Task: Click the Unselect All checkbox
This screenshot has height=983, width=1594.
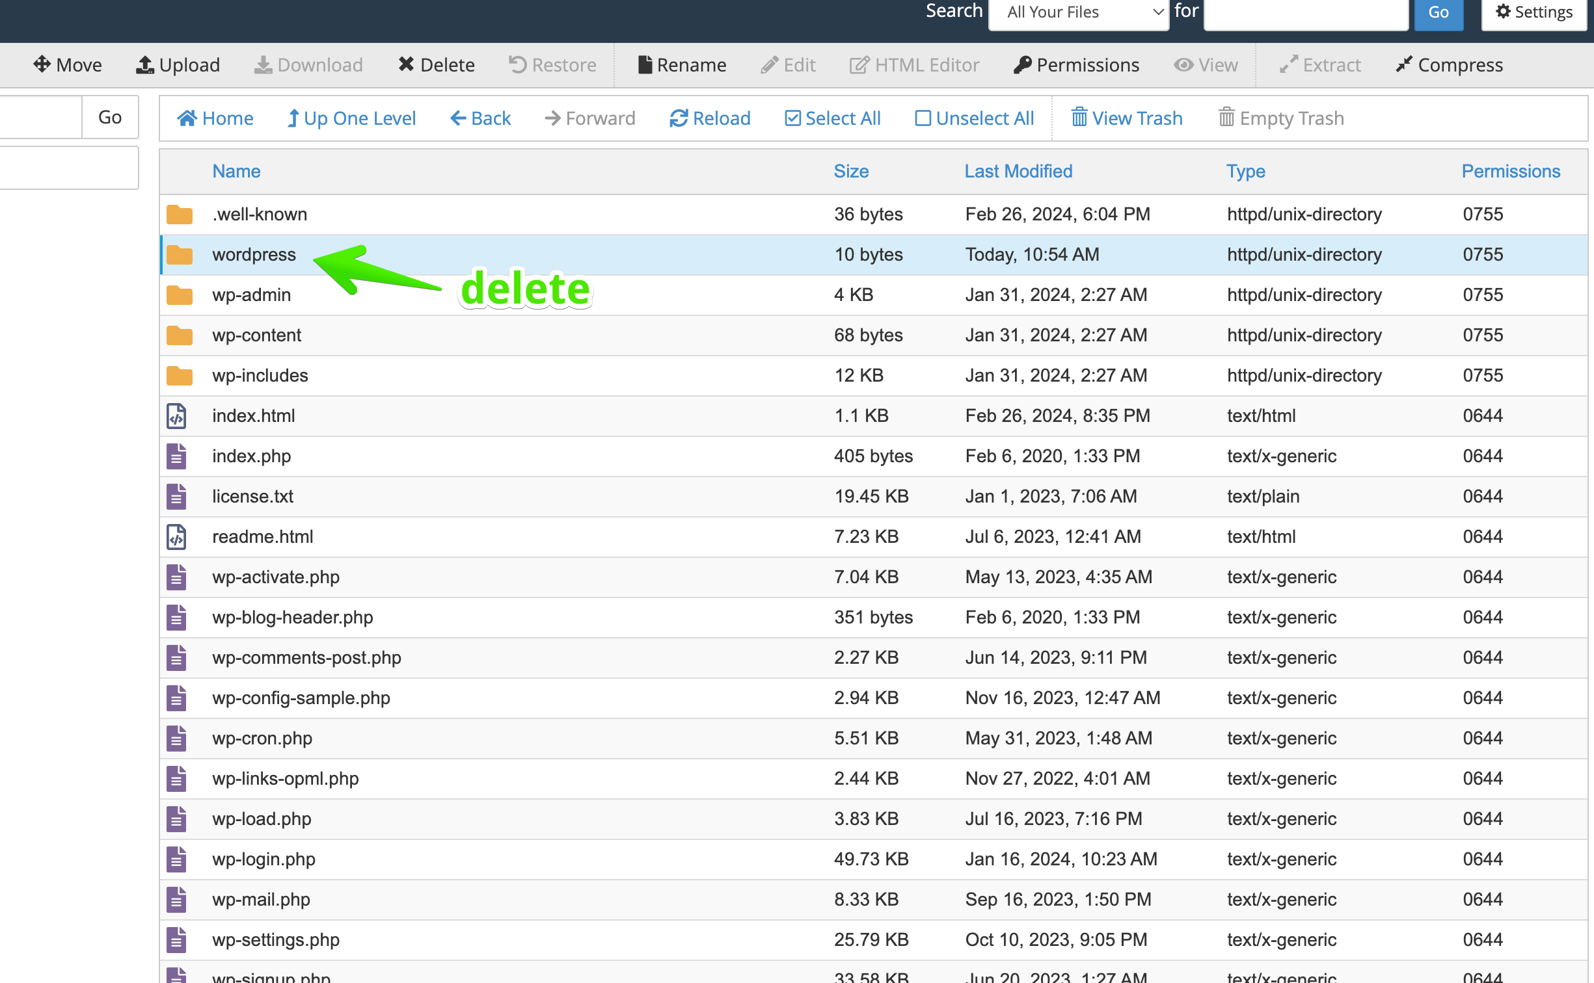Action: pyautogui.click(x=923, y=118)
